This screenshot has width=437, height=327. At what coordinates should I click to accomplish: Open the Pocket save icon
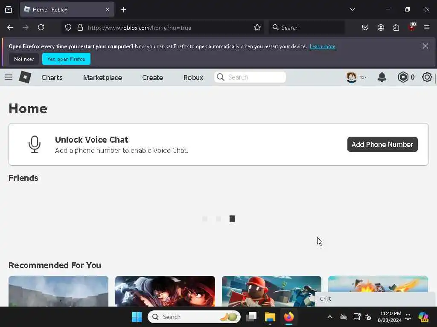coord(365,27)
